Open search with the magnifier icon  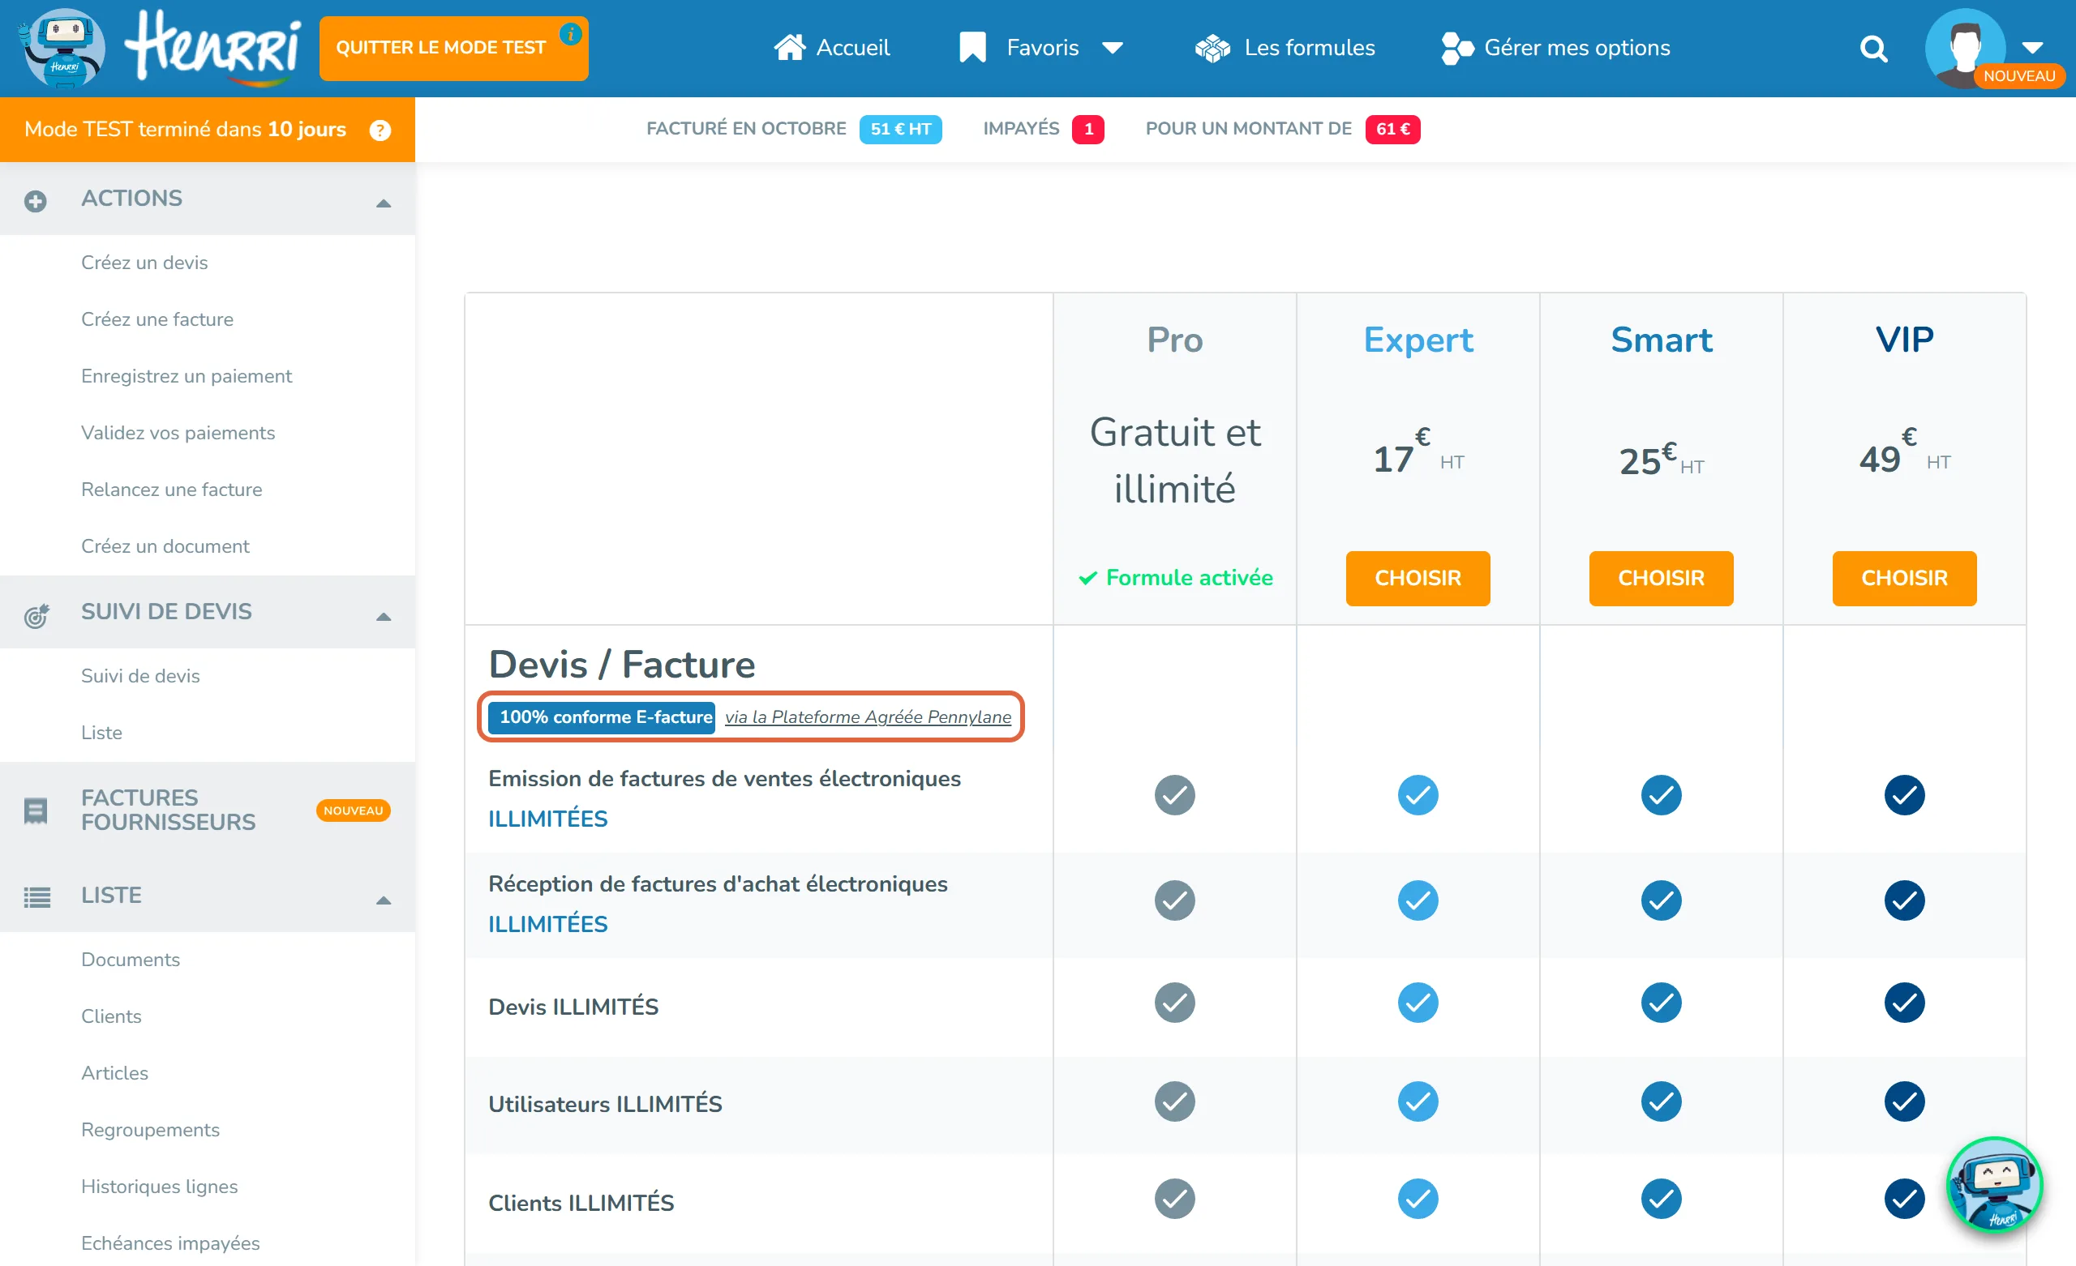click(x=1873, y=49)
